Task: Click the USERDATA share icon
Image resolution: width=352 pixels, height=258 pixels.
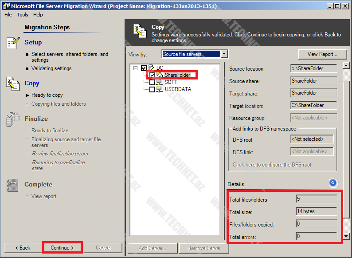Action: click(x=160, y=89)
